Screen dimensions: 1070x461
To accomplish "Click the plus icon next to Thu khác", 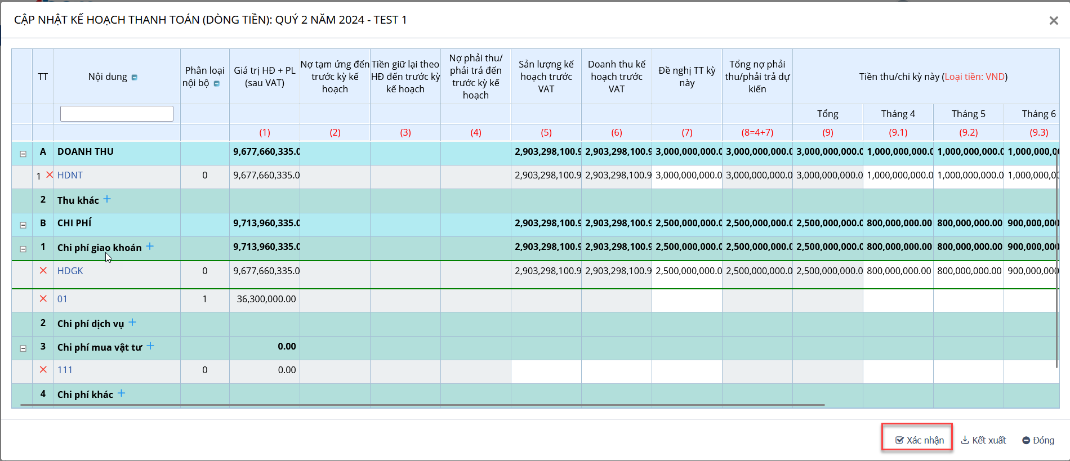I will [x=107, y=199].
